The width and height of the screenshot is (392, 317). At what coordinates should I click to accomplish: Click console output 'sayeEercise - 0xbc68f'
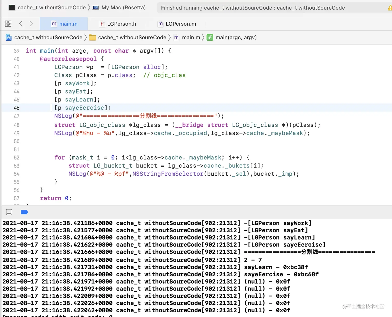[x=281, y=275]
